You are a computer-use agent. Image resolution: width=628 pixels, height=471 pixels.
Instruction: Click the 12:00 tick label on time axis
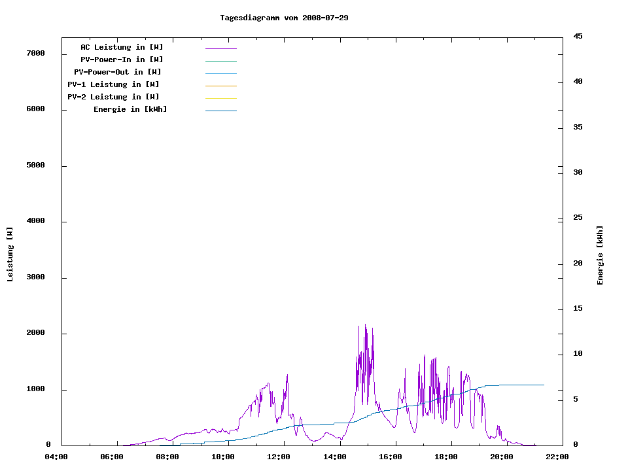279,457
